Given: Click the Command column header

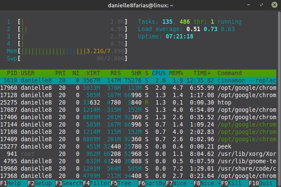Looking at the screenshot, I should [230, 73].
